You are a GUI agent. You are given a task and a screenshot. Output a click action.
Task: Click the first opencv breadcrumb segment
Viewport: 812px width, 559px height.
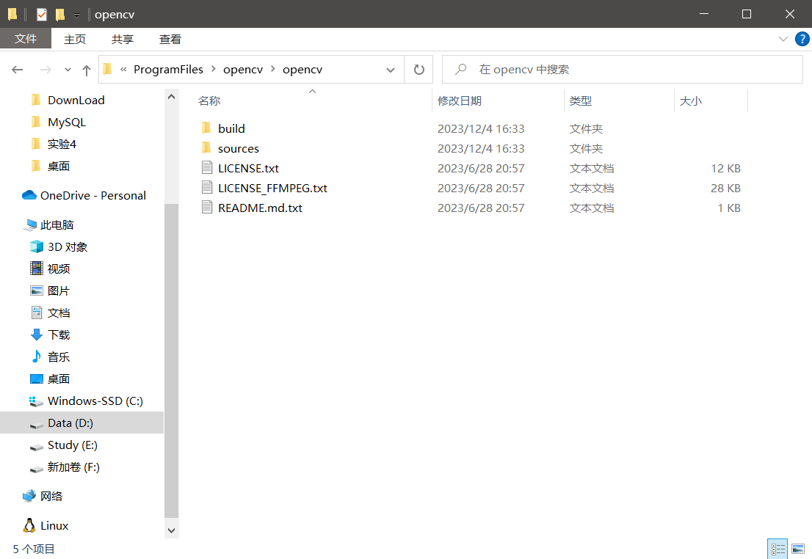[x=243, y=70]
